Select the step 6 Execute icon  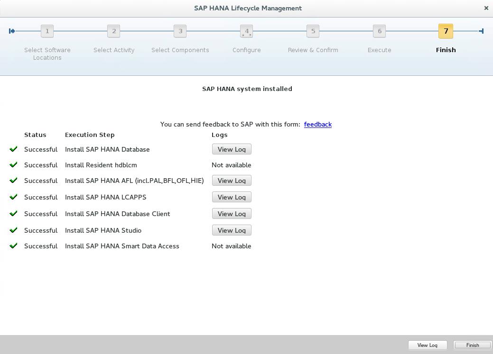pyautogui.click(x=379, y=31)
